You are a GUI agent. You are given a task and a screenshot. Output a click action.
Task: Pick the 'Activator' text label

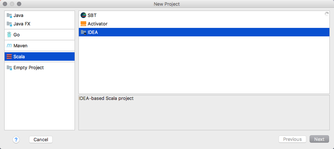pyautogui.click(x=98, y=24)
